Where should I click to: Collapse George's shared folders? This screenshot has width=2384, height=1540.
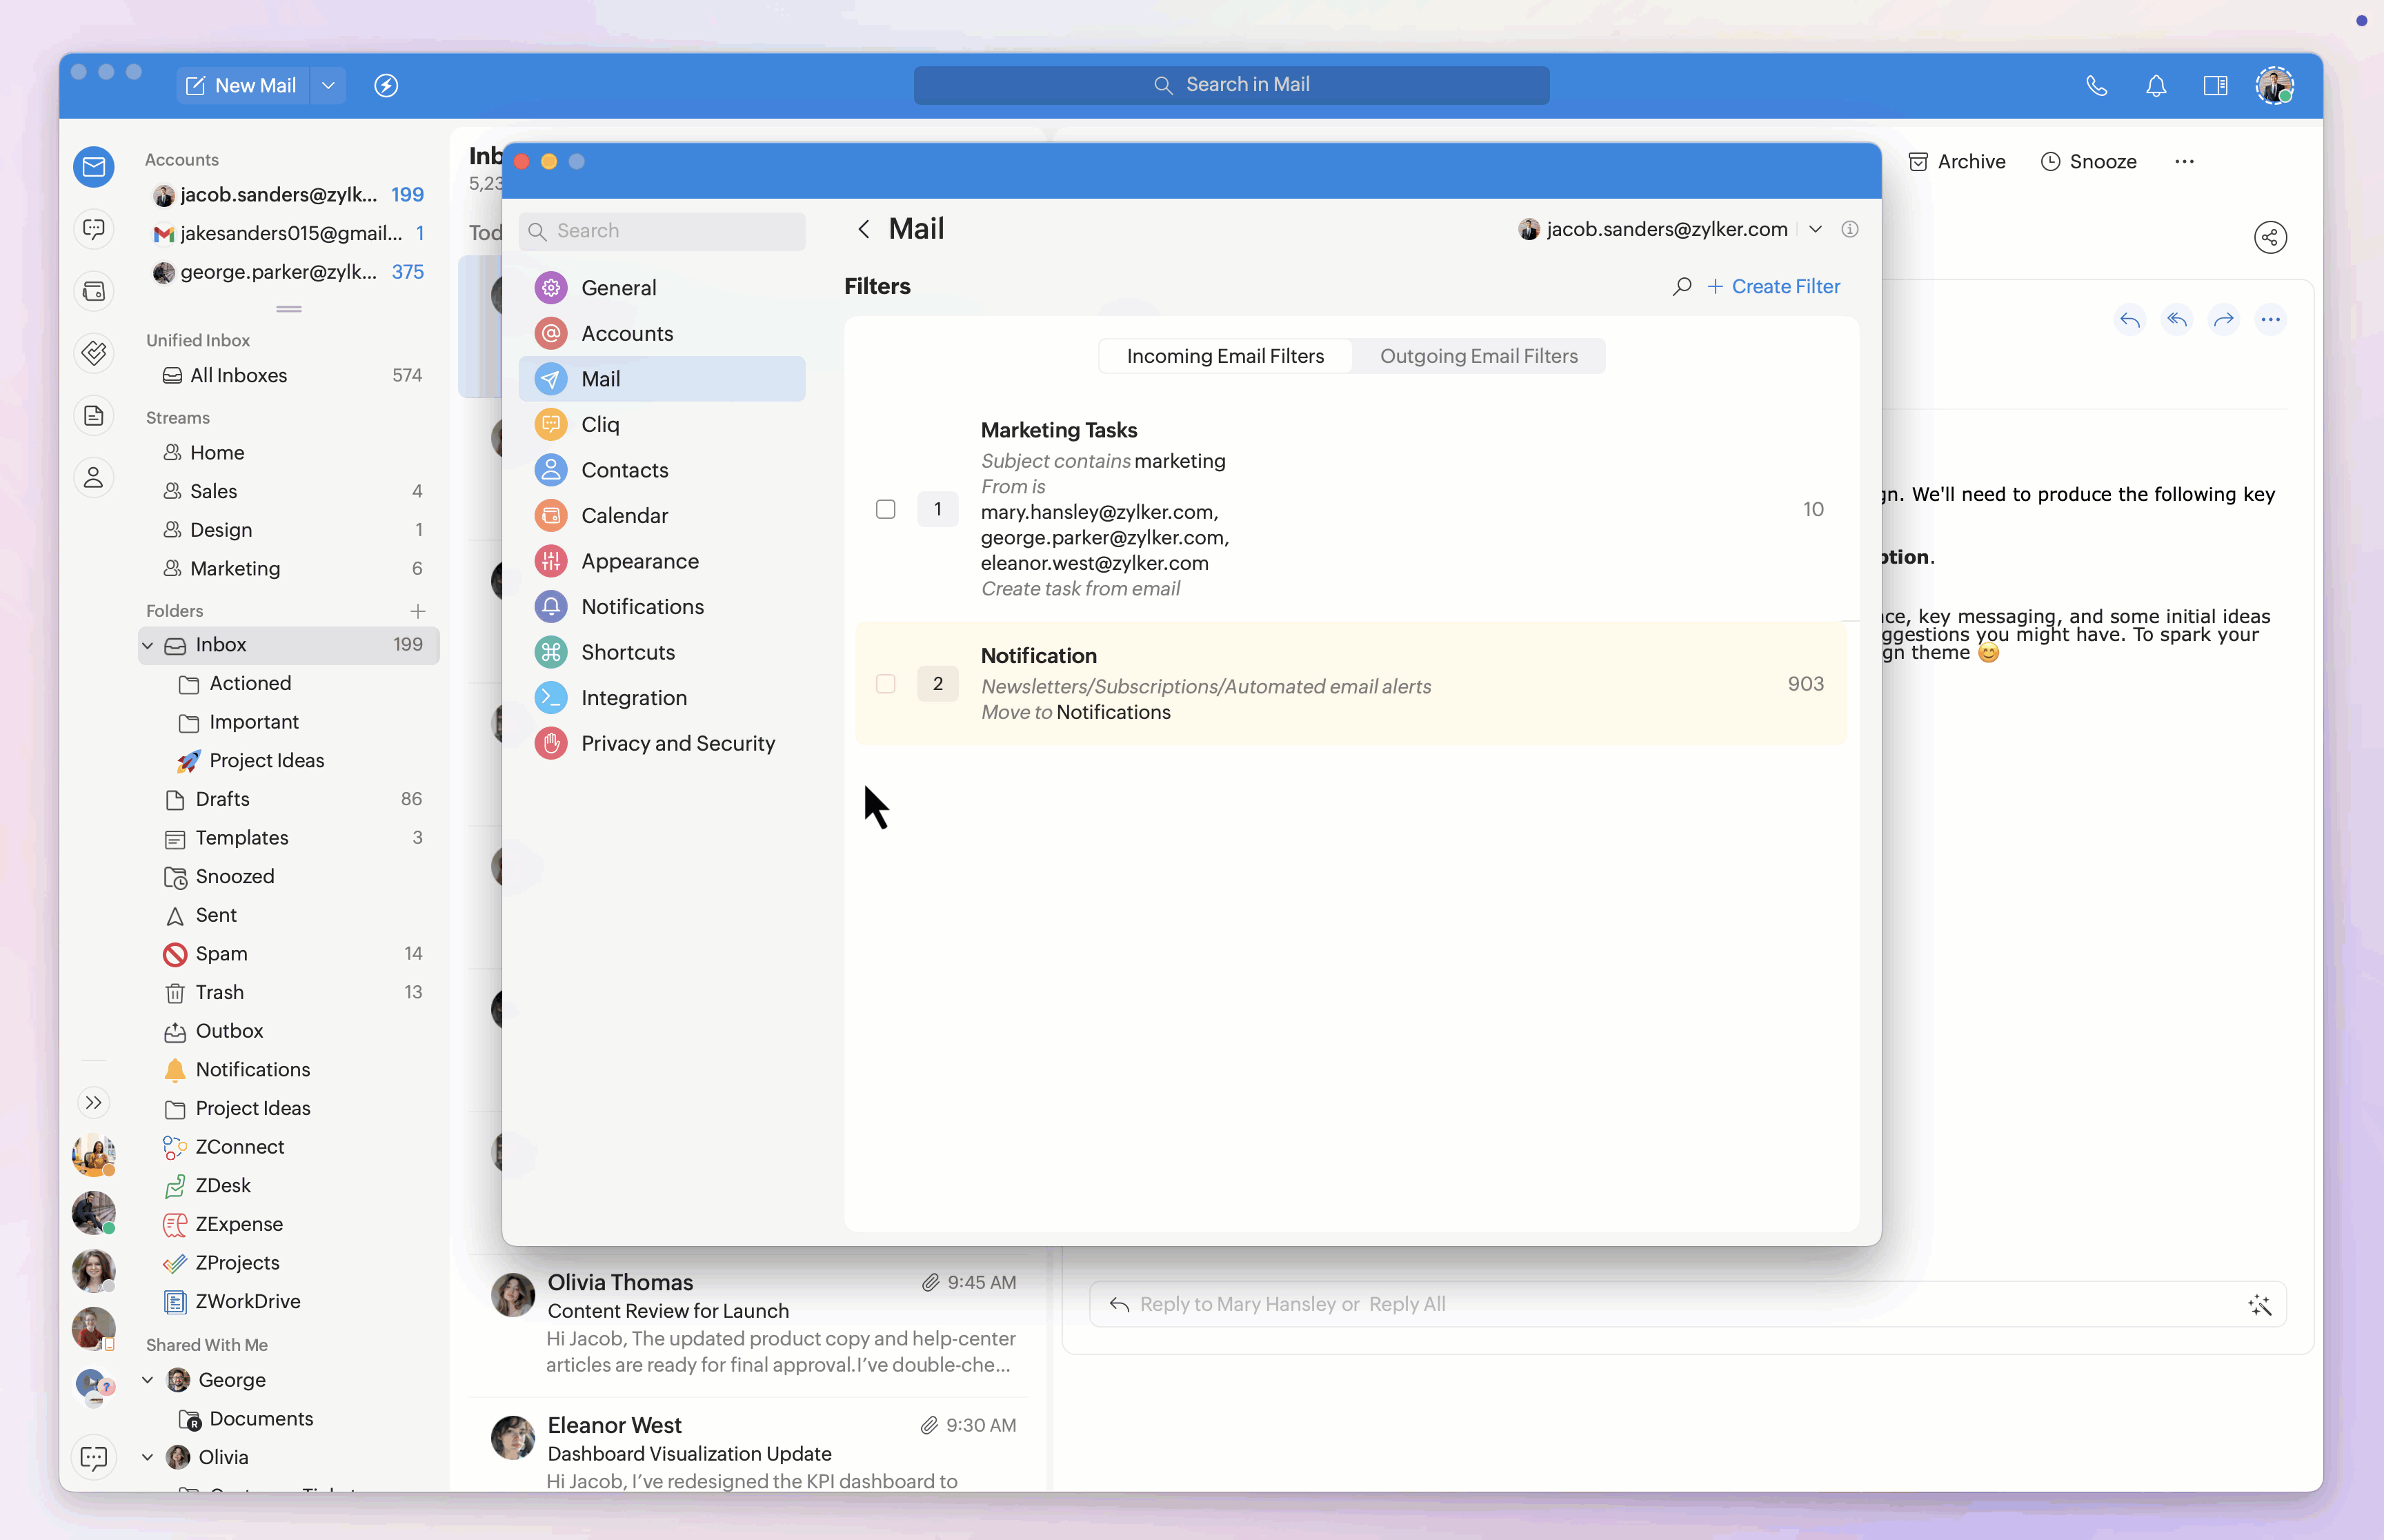pyautogui.click(x=148, y=1380)
